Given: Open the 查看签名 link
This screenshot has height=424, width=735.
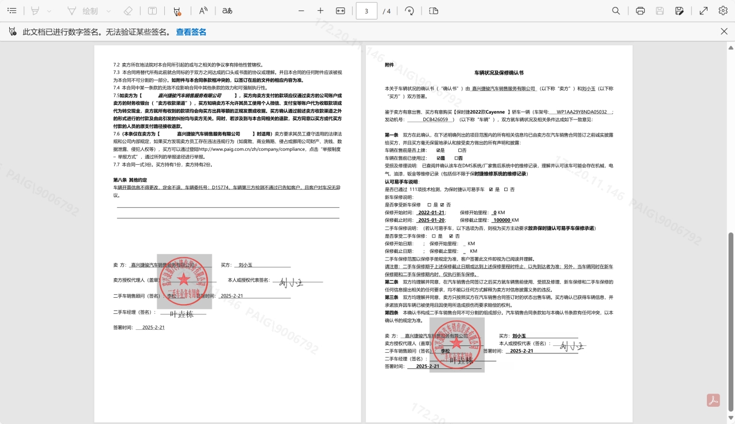Looking at the screenshot, I should (x=191, y=32).
